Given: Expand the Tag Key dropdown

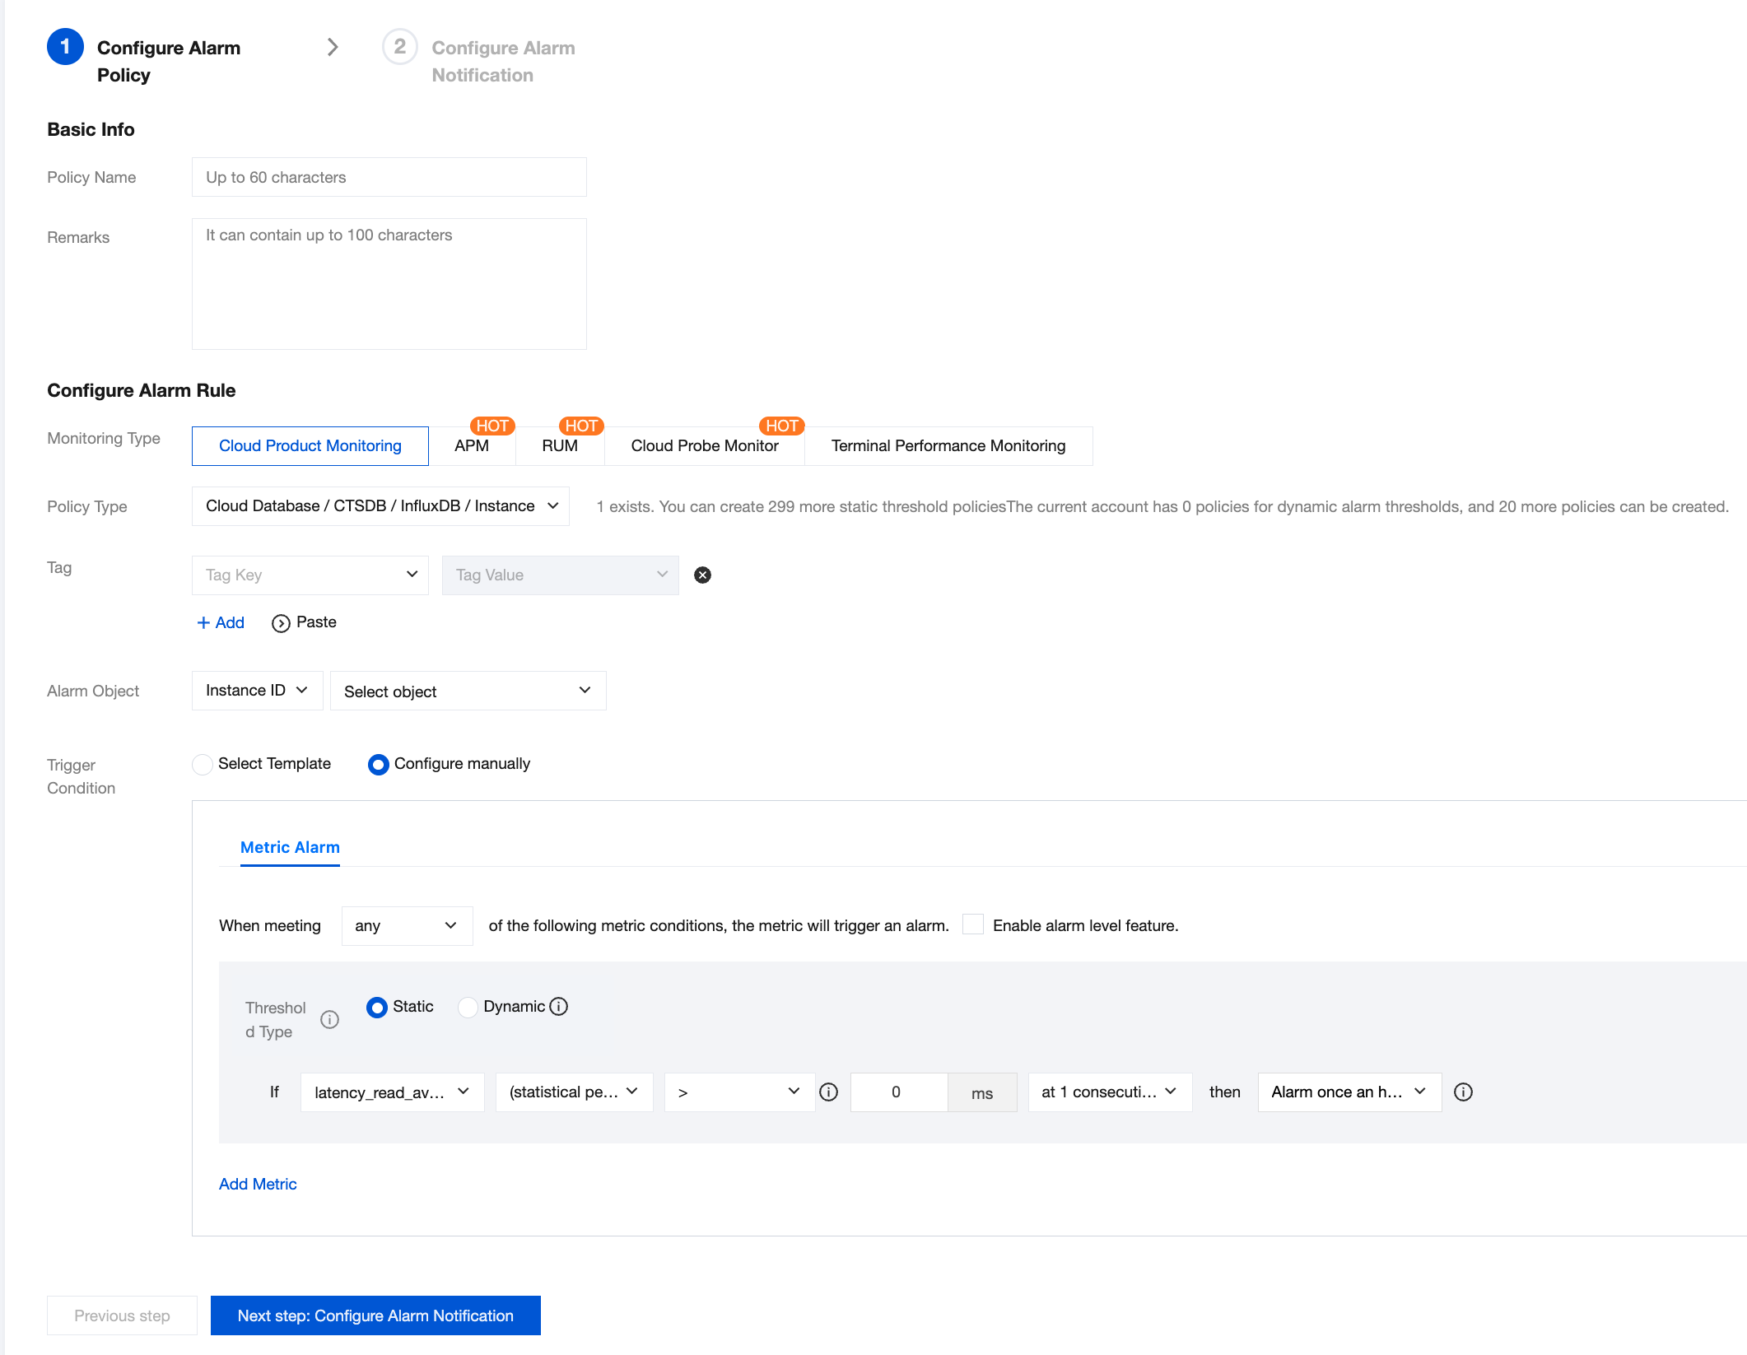Looking at the screenshot, I should pyautogui.click(x=310, y=575).
